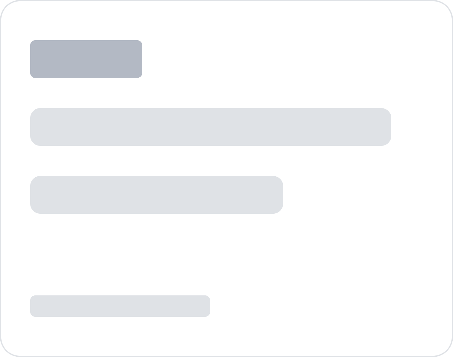Click white space right of the medium bar
Image resolution: width=453 pixels, height=357 pixels.
[352, 195]
